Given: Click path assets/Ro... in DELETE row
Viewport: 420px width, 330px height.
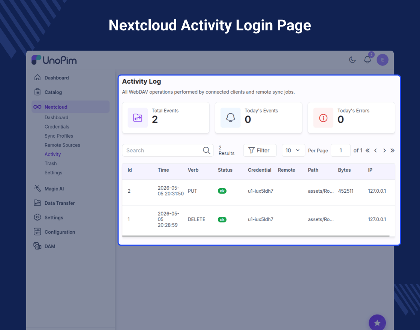Looking at the screenshot, I should point(321,219).
